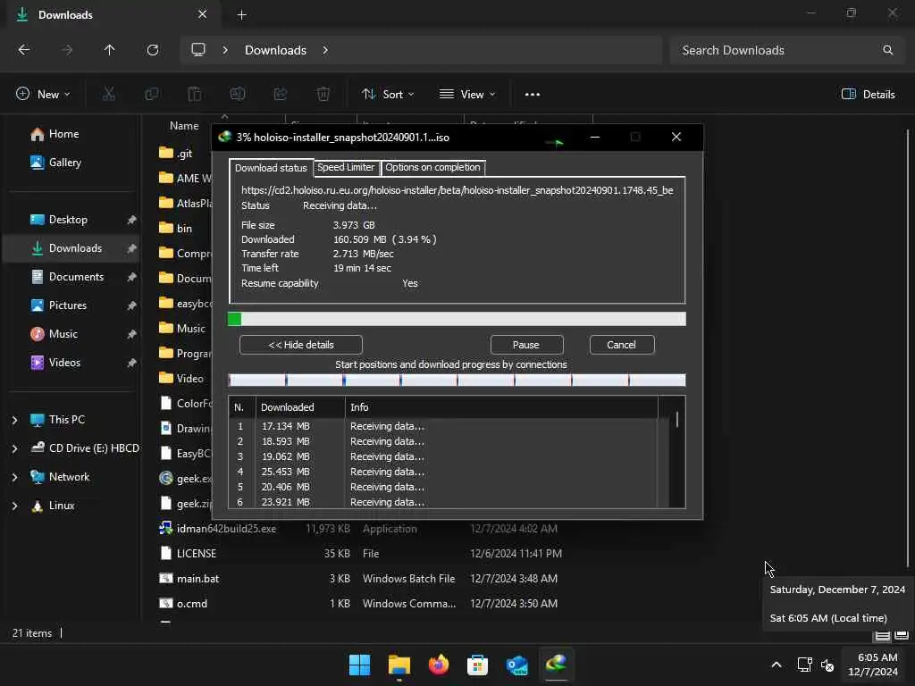Close the Downloads tab

point(202,14)
